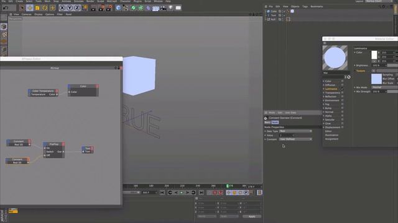Click the Apply button in Coordinates panel
The width and height of the screenshot is (398, 223).
click(252, 216)
